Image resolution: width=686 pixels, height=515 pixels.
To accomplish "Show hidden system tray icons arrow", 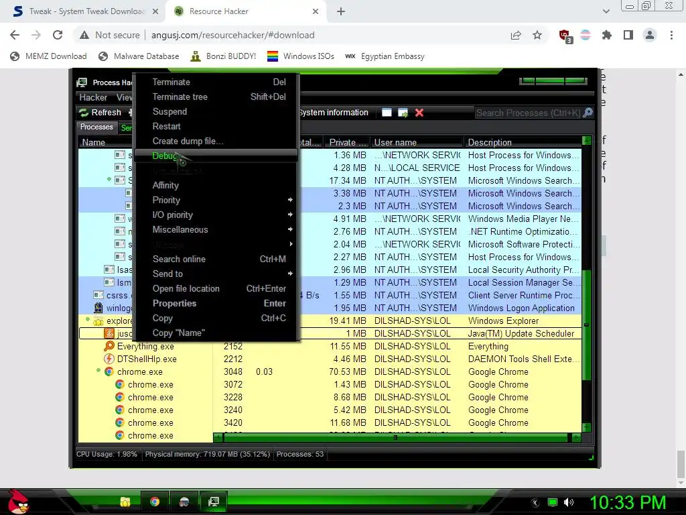I will pyautogui.click(x=535, y=503).
